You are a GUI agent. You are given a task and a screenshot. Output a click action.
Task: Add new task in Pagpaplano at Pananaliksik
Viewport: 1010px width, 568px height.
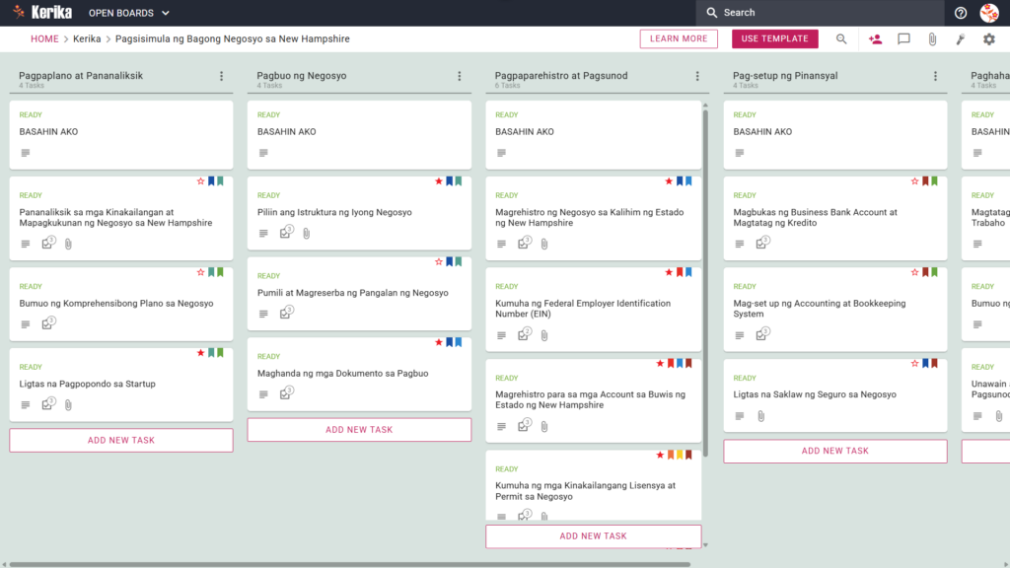[x=121, y=441]
